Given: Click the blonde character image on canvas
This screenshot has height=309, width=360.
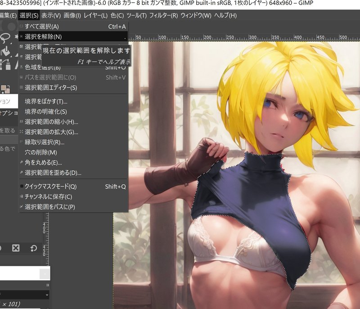Looking at the screenshot, I should (x=237, y=175).
